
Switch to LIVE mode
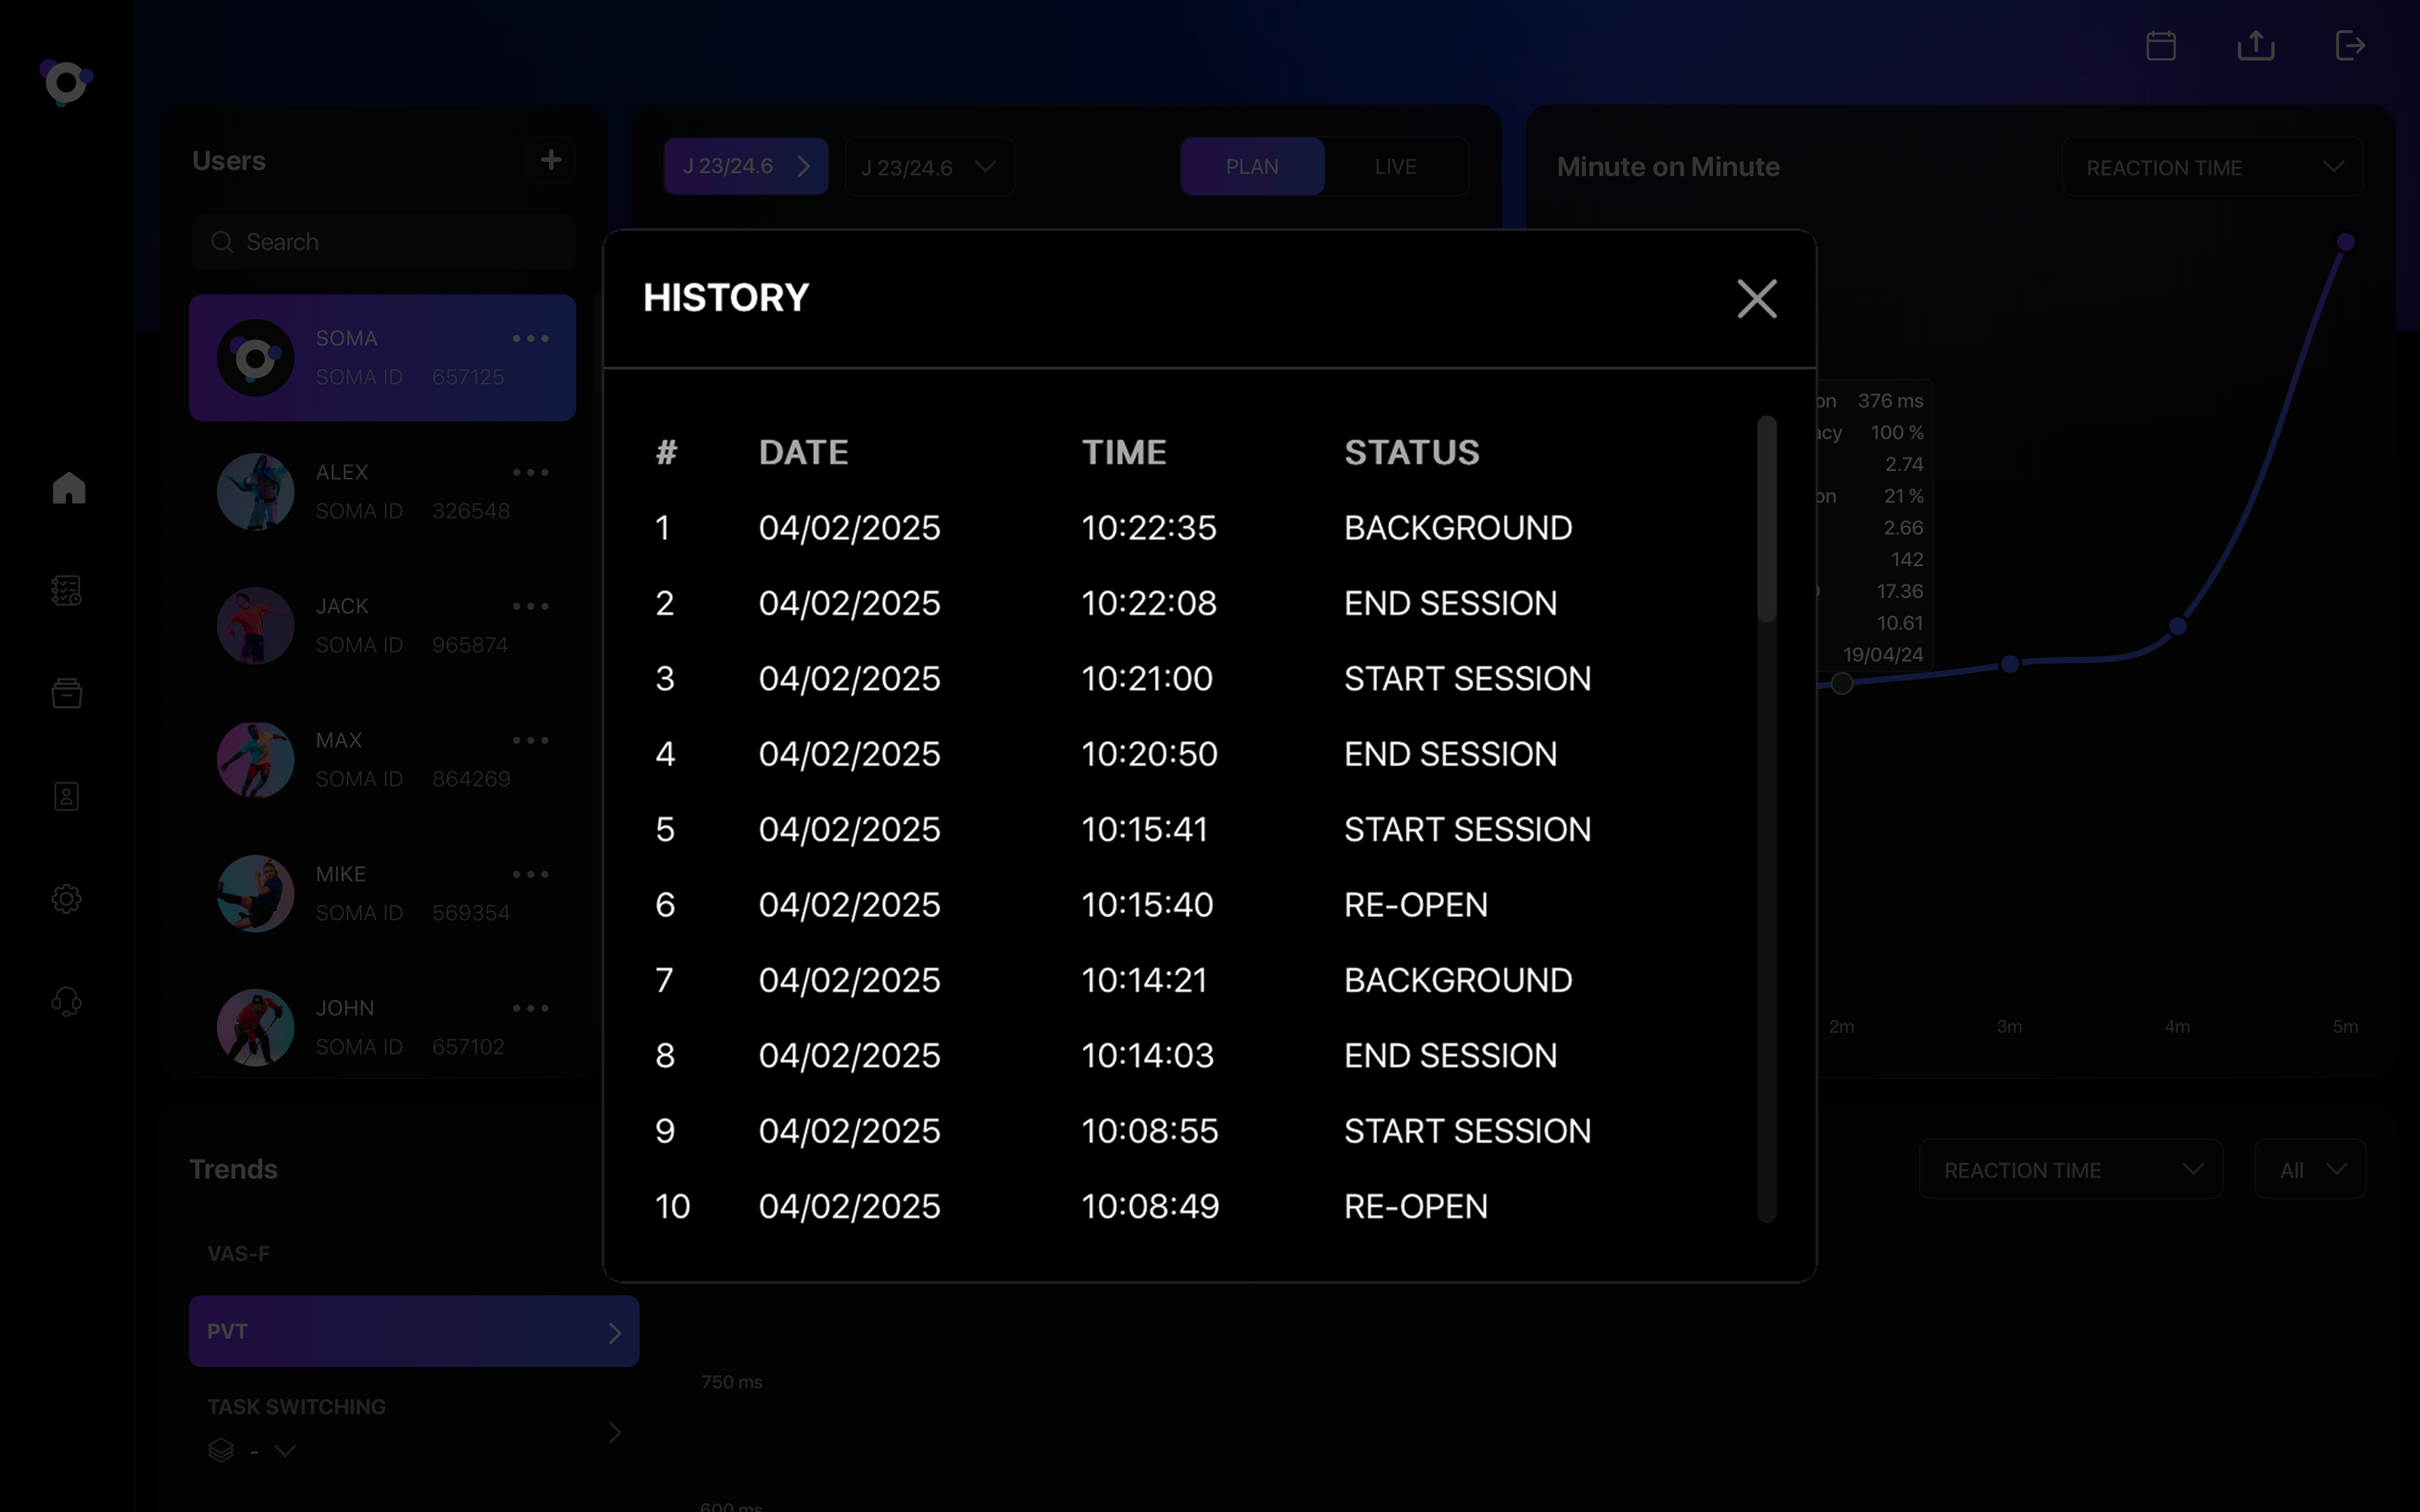(1395, 167)
